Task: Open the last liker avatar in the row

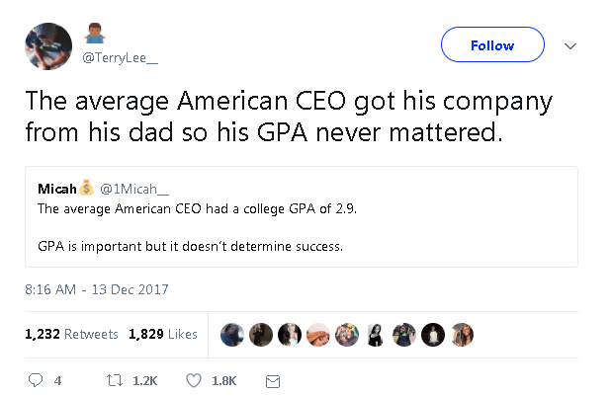Action: coord(463,335)
